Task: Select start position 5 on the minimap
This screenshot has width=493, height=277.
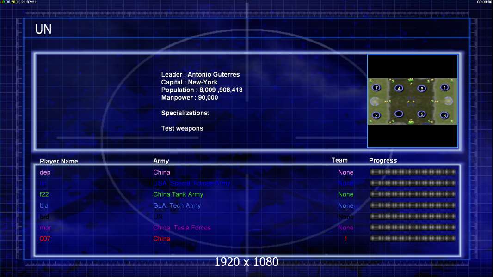Action: coord(422,114)
